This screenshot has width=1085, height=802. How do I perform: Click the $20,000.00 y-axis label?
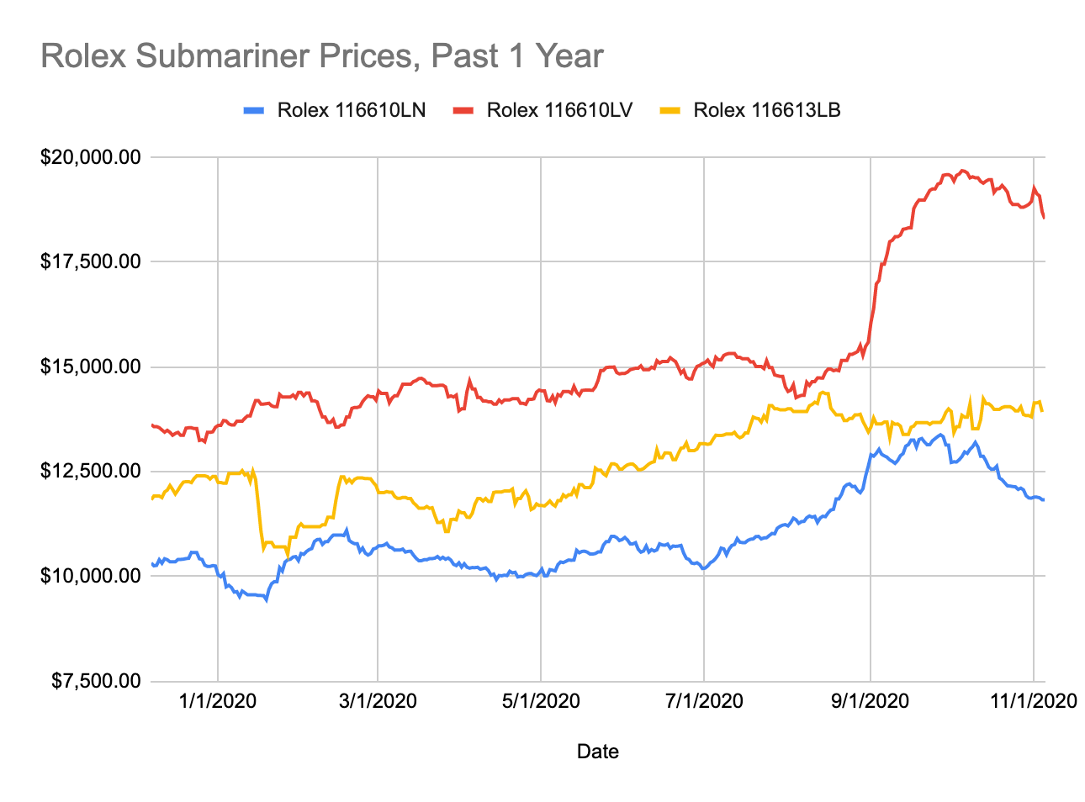pos(90,157)
